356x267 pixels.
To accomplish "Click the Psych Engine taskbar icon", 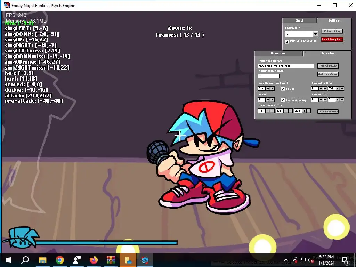I will click(145, 260).
